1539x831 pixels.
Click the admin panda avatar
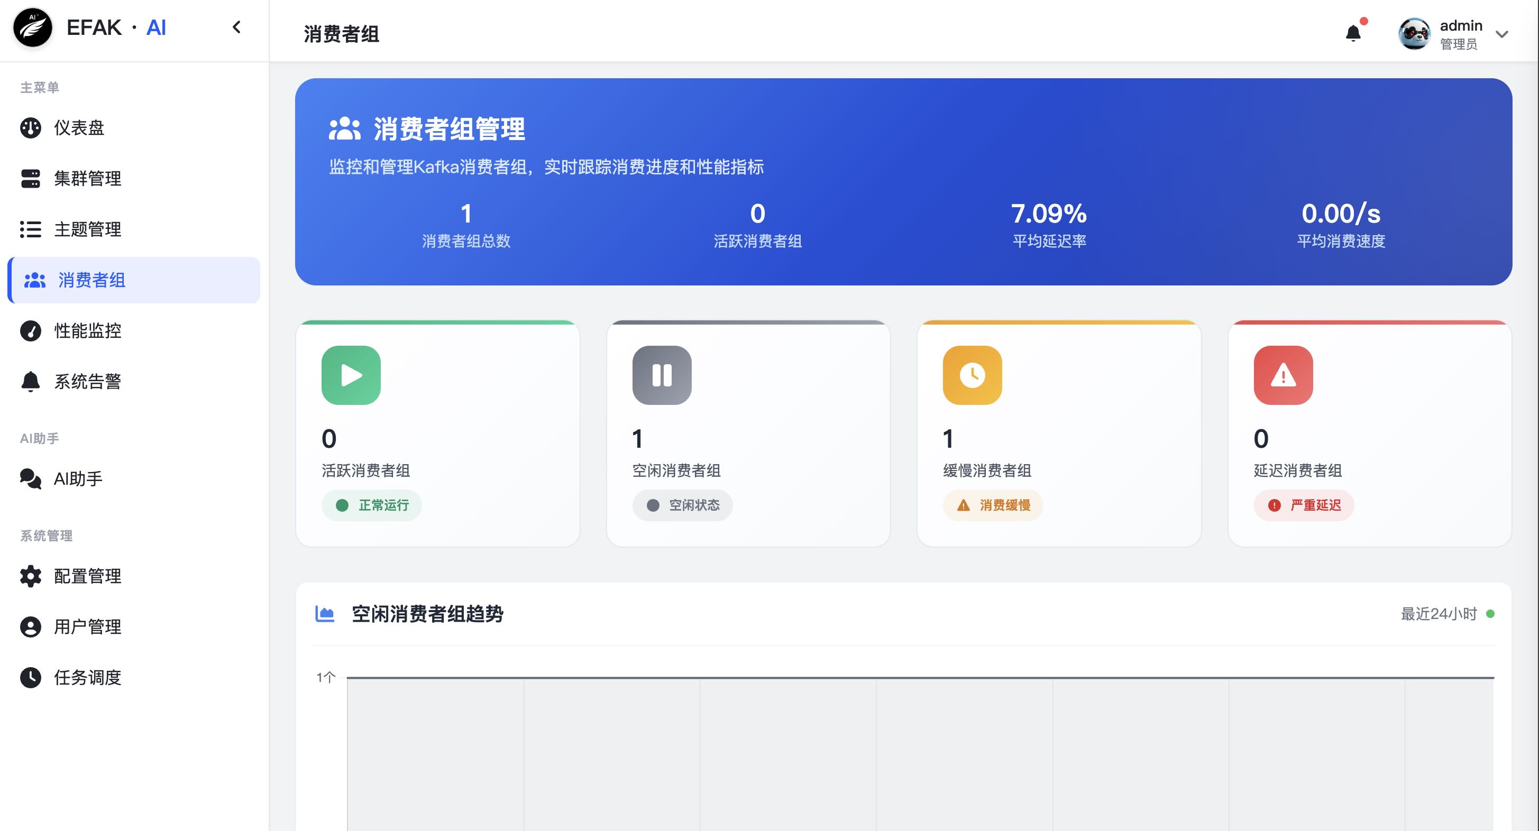point(1414,34)
